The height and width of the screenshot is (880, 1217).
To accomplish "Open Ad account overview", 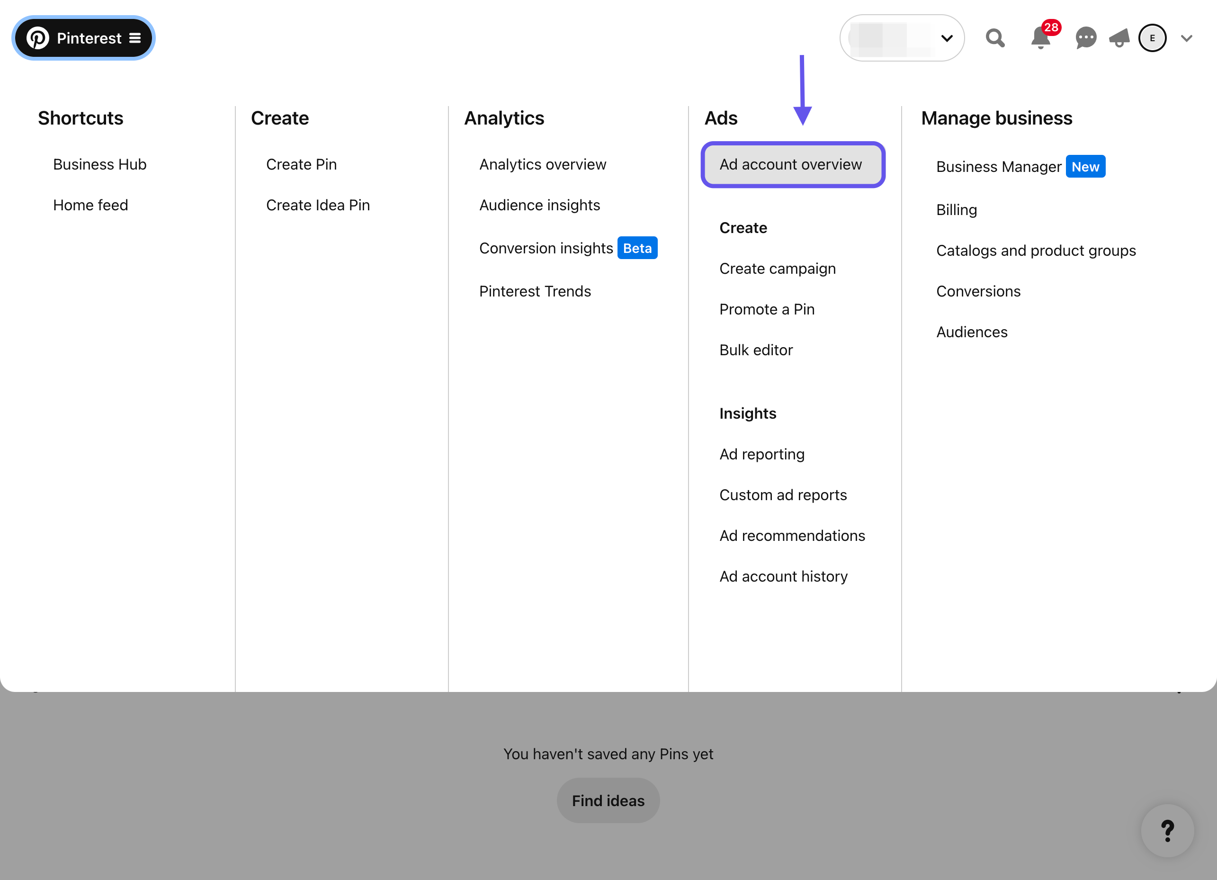I will (x=793, y=164).
